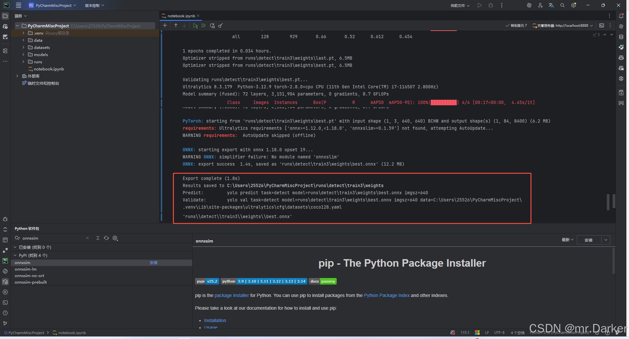The width and height of the screenshot is (629, 339).
Task: Open the install options arrow beside 安装
Action: click(x=606, y=240)
